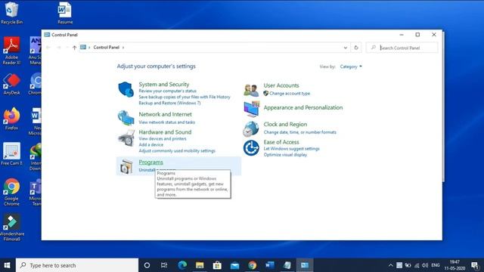
Task: Open the Programs heading link
Action: [x=151, y=162]
